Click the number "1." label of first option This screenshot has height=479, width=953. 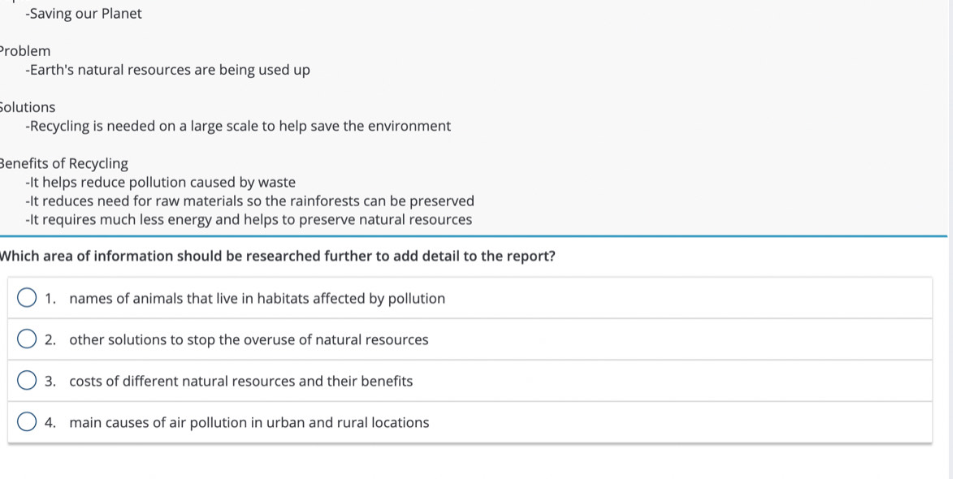pyautogui.click(x=50, y=299)
